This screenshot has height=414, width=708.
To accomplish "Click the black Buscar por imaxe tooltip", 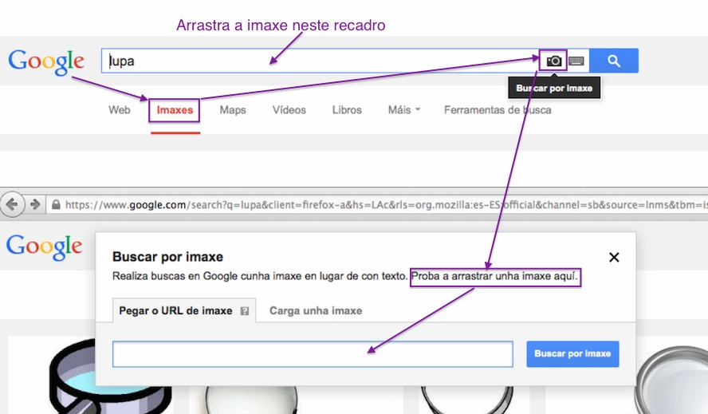I will pyautogui.click(x=554, y=88).
